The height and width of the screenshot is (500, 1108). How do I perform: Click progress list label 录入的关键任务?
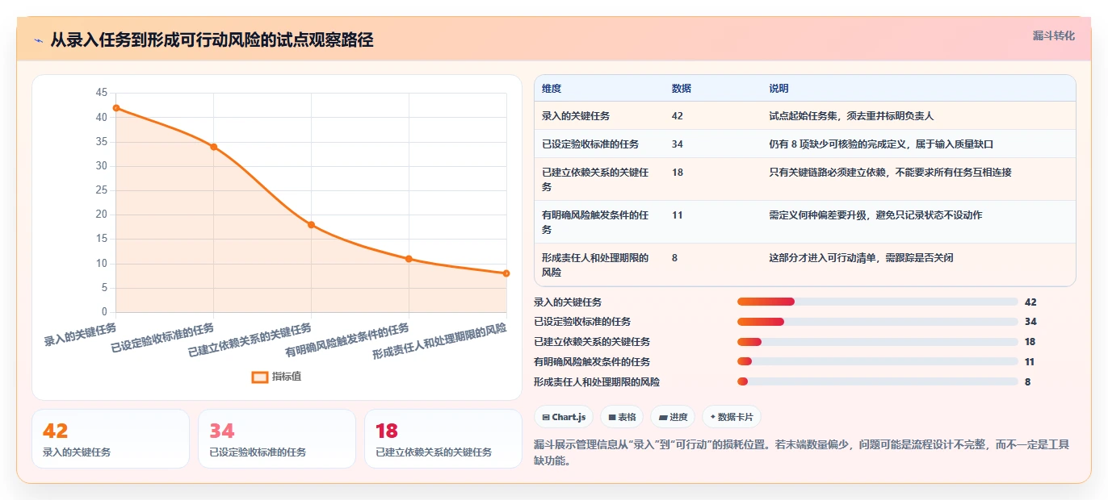[x=568, y=302]
